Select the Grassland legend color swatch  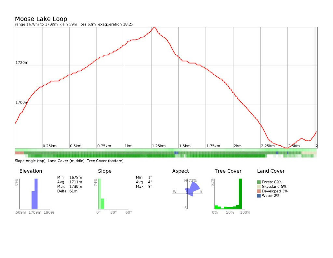[x=259, y=187]
